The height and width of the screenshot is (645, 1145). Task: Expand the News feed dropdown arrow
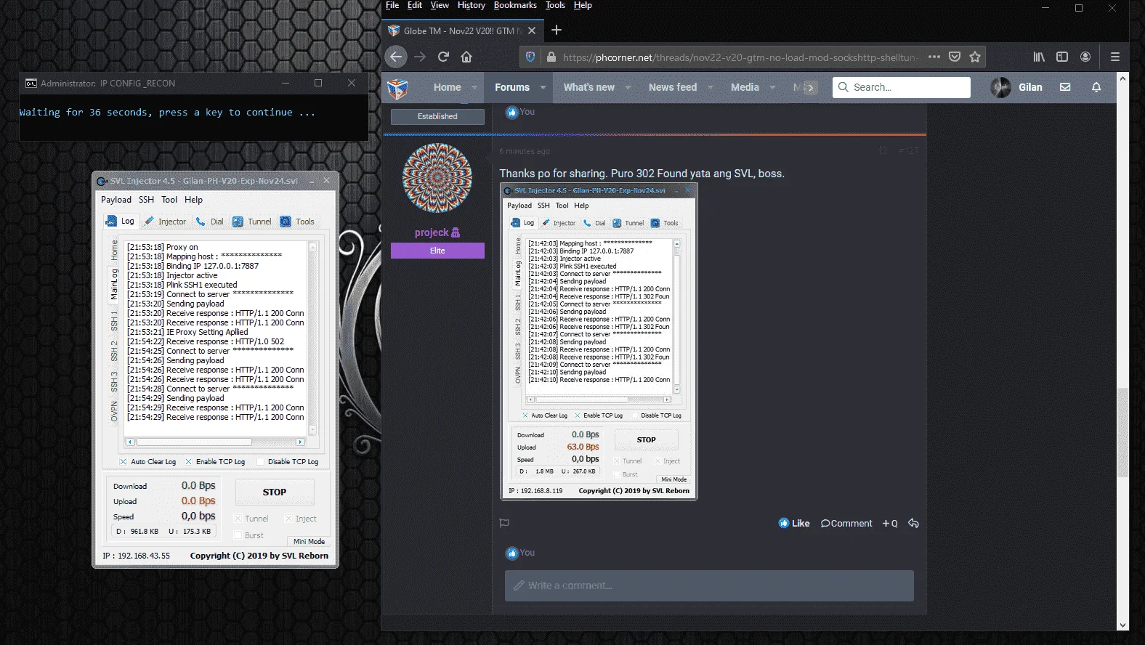(710, 87)
